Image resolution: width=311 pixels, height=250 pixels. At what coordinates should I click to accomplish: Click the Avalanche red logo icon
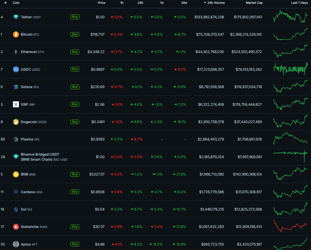pos(16,227)
